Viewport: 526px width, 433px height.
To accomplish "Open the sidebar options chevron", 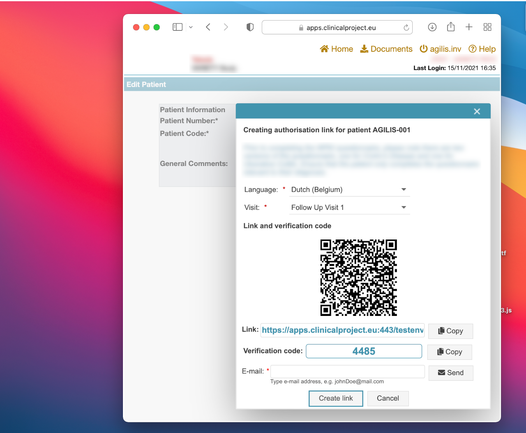I will pyautogui.click(x=191, y=27).
